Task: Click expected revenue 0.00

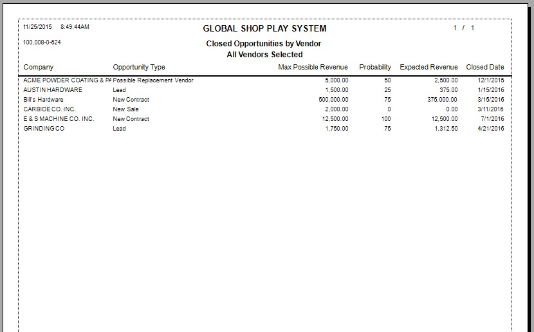Action: click(x=452, y=109)
